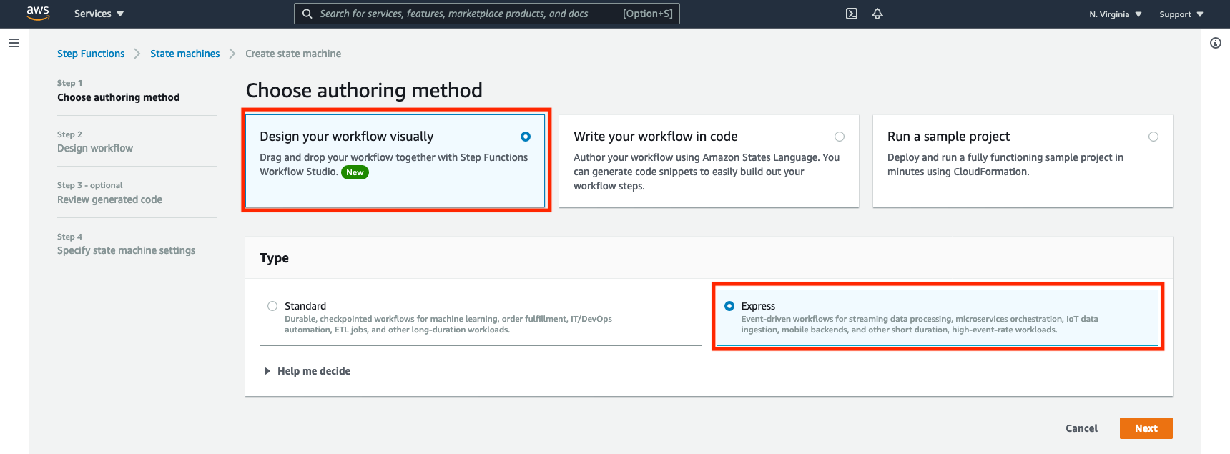Go to State machines breadcrumb
The image size is (1230, 454).
(185, 54)
